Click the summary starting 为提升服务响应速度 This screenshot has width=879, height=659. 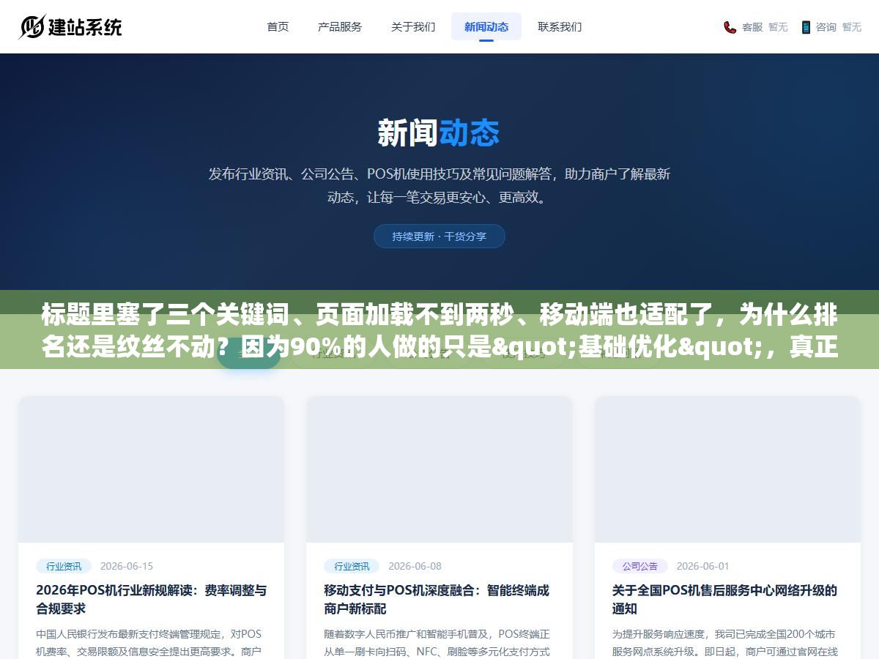[724, 642]
